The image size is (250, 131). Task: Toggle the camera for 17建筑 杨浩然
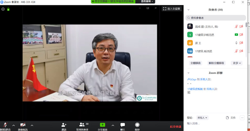[241, 51]
